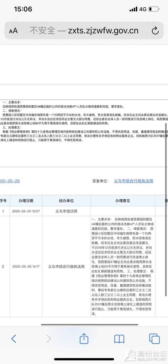
Task: Open the AA reader view menu
Action: [x=13, y=31]
